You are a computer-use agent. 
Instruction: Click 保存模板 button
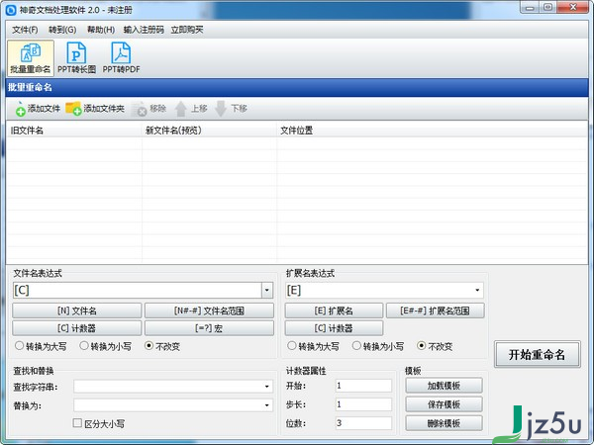444,404
